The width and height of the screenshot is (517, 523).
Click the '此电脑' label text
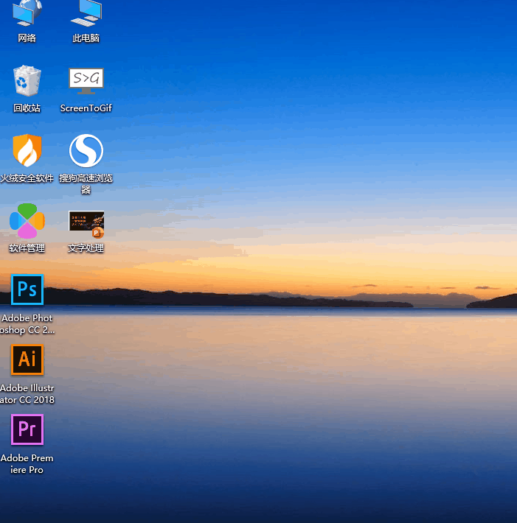point(86,38)
